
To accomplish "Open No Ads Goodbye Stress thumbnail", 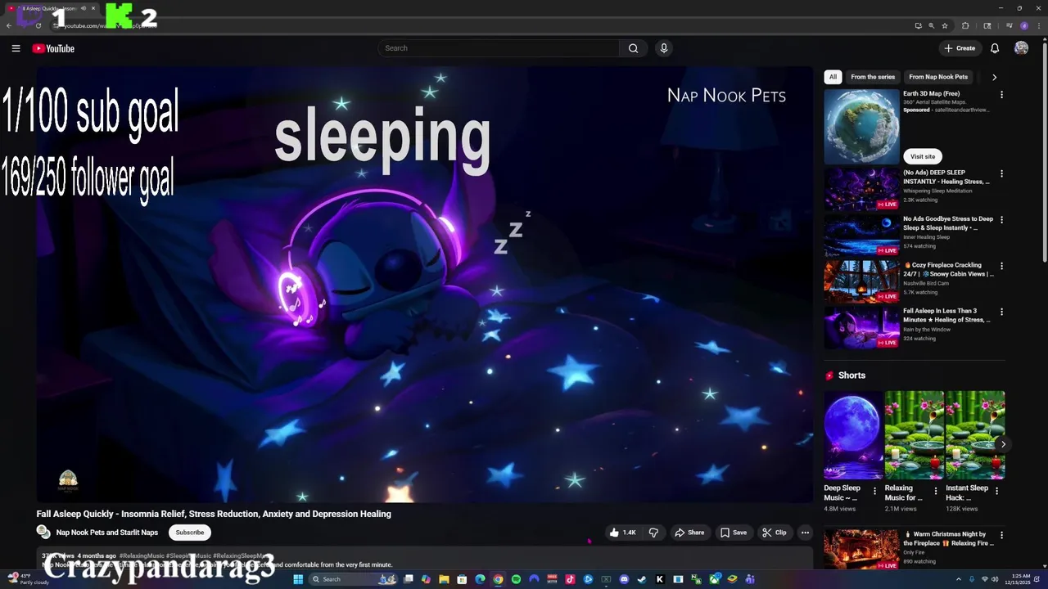I will point(861,235).
